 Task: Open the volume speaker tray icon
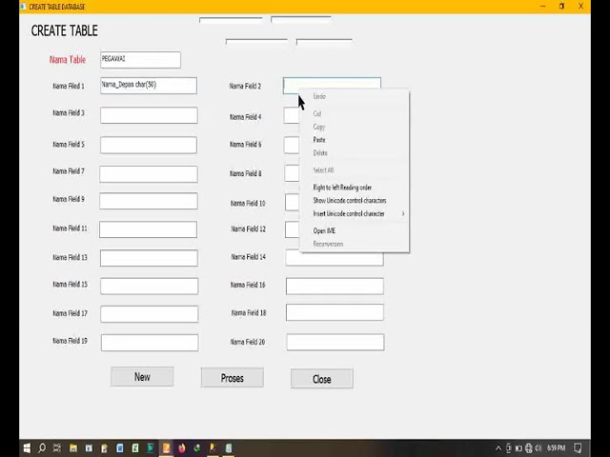[x=539, y=448]
